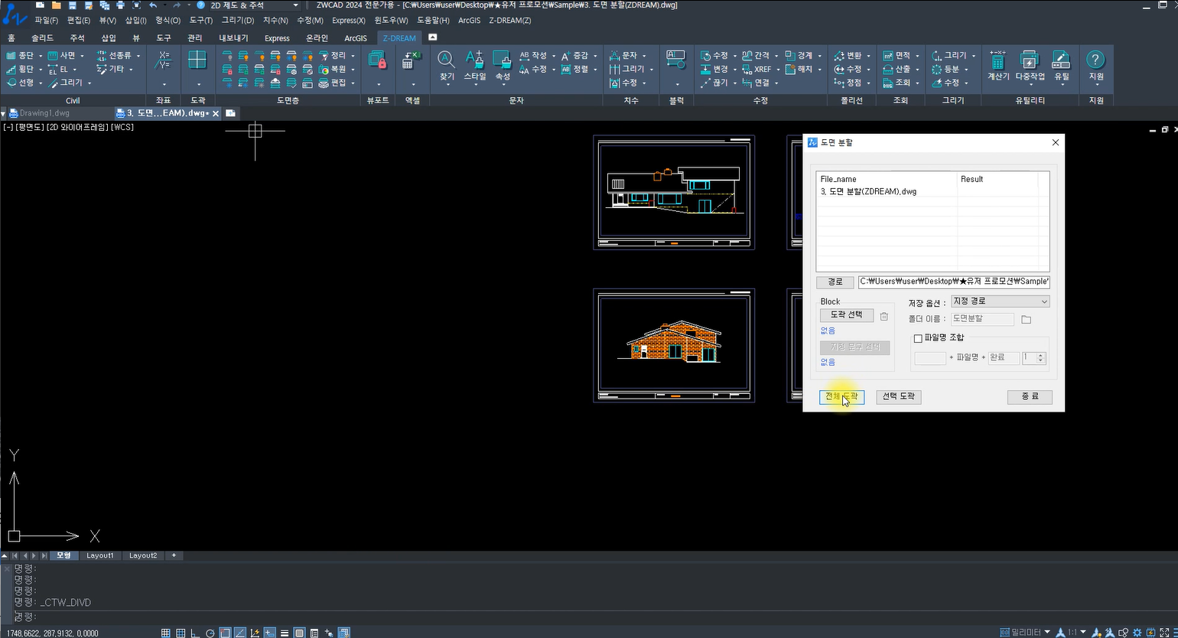Viewport: 1178px width, 638px height.
Task: Select the 등분 divide drawing tool
Action: (x=945, y=69)
